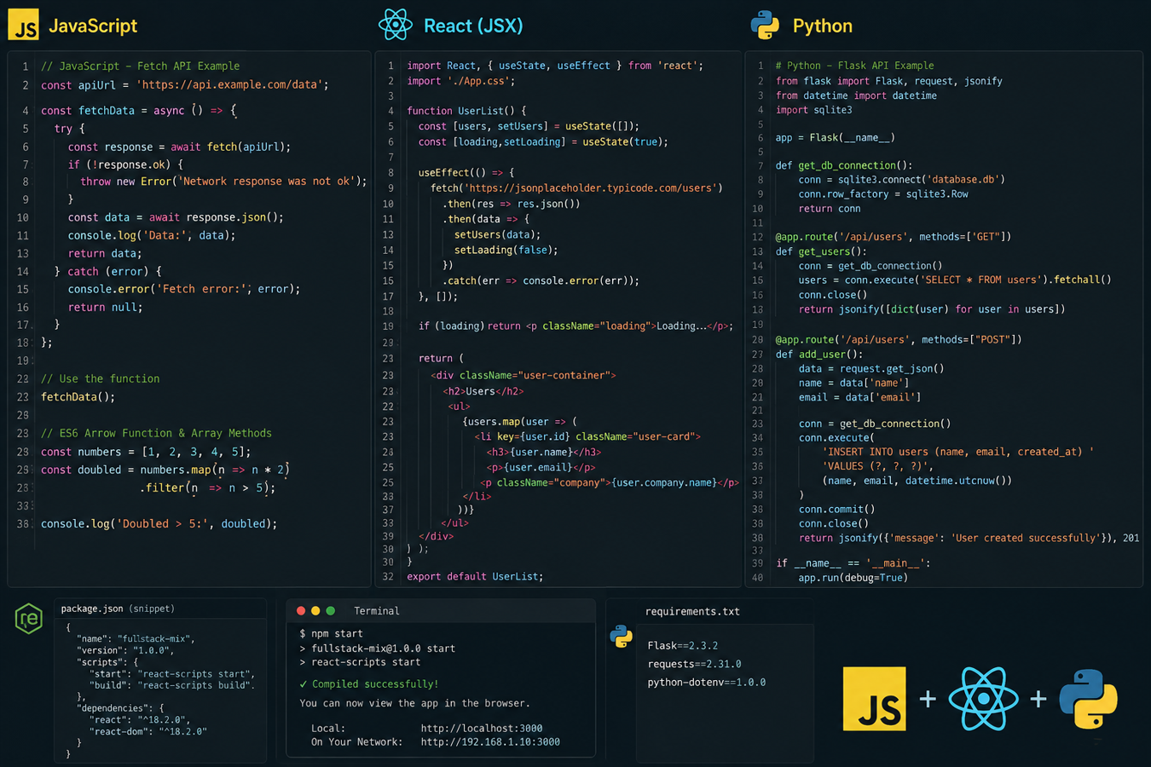Click the large React atom logo at bottom

(983, 699)
